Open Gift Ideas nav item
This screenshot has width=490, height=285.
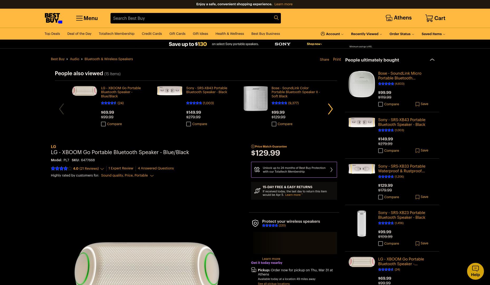click(x=200, y=34)
